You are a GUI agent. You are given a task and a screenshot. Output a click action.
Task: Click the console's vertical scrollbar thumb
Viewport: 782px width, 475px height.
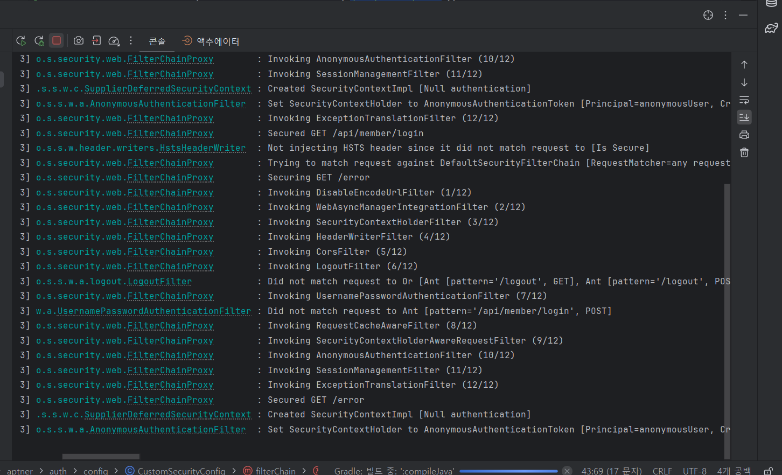coord(727,320)
